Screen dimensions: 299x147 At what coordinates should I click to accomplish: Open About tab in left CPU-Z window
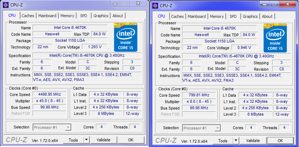tap(118, 16)
